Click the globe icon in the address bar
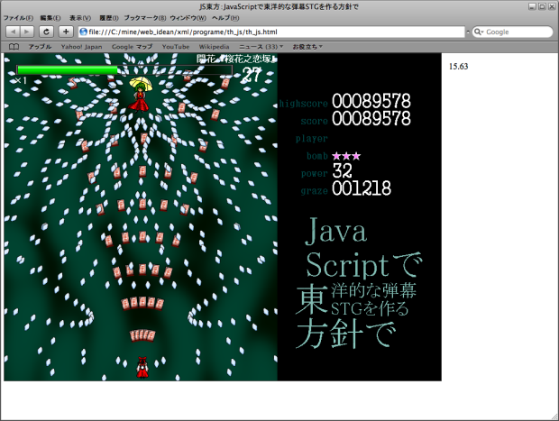 pos(84,32)
